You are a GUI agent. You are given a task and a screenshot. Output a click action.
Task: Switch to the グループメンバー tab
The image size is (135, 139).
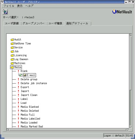(x=34, y=23)
